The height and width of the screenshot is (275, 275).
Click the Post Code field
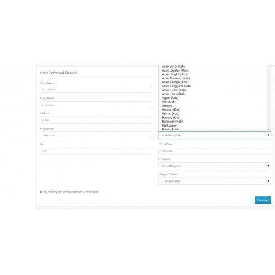[x=215, y=151]
